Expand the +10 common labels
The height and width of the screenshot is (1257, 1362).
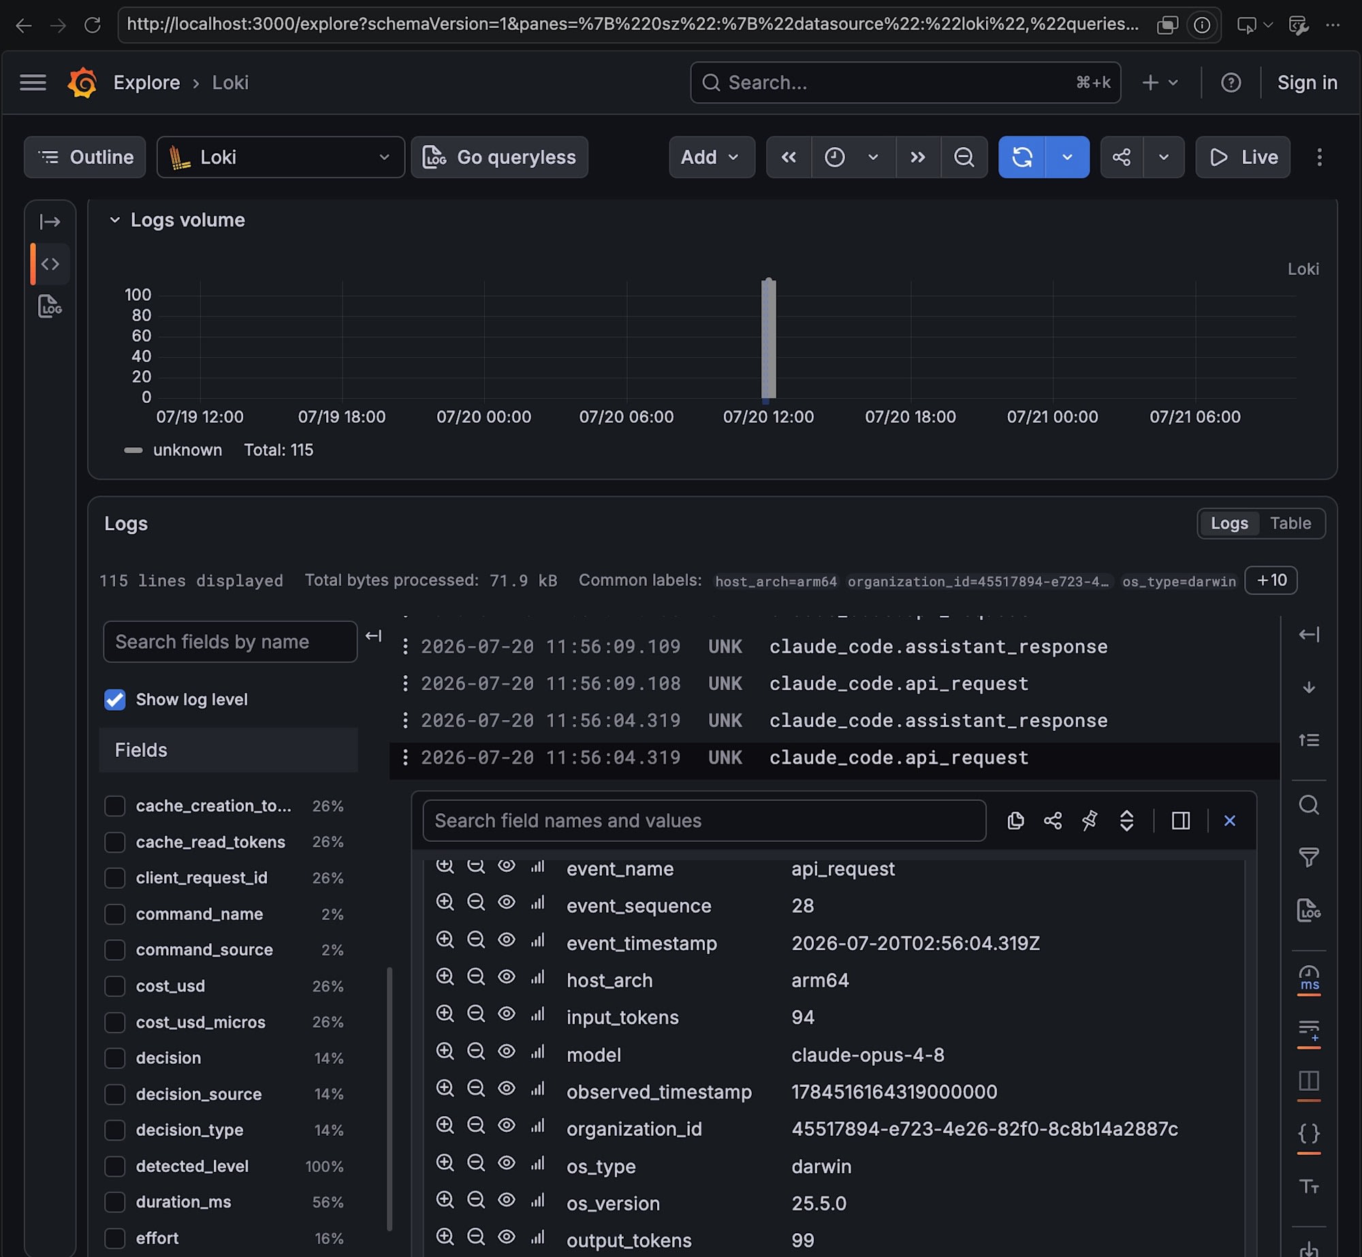(x=1271, y=581)
